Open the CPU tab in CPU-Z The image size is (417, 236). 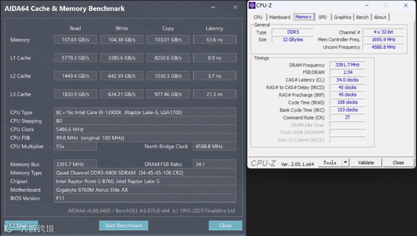(x=258, y=17)
